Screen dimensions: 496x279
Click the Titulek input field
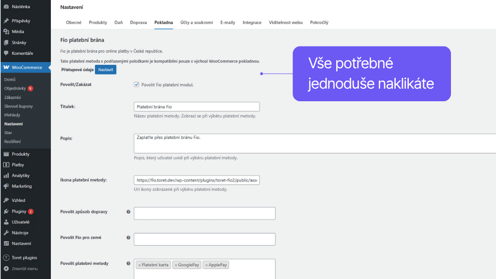point(197,107)
